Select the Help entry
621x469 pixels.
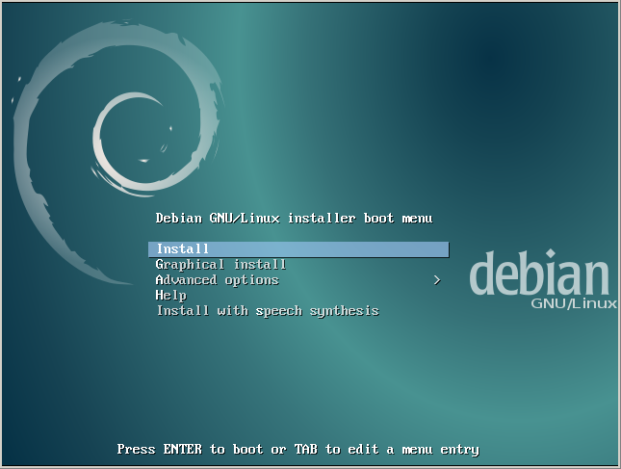pos(170,296)
